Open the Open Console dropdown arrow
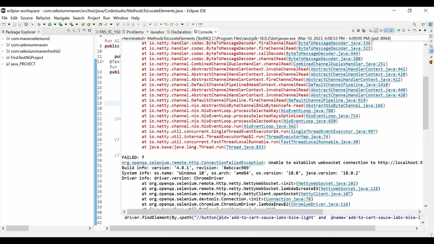This screenshot has height=244, width=434. 420,30
